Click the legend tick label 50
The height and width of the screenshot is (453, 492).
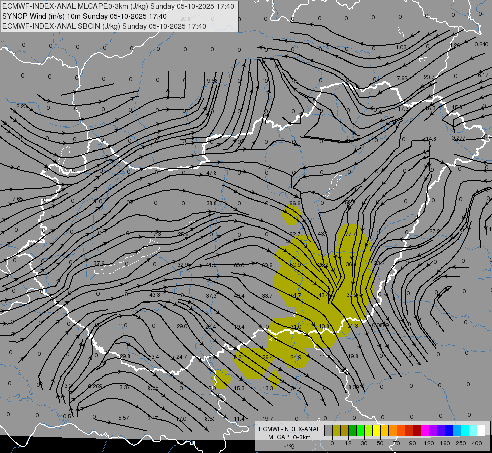tap(380, 443)
